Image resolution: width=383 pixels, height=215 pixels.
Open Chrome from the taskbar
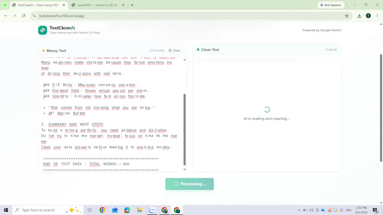point(102,210)
